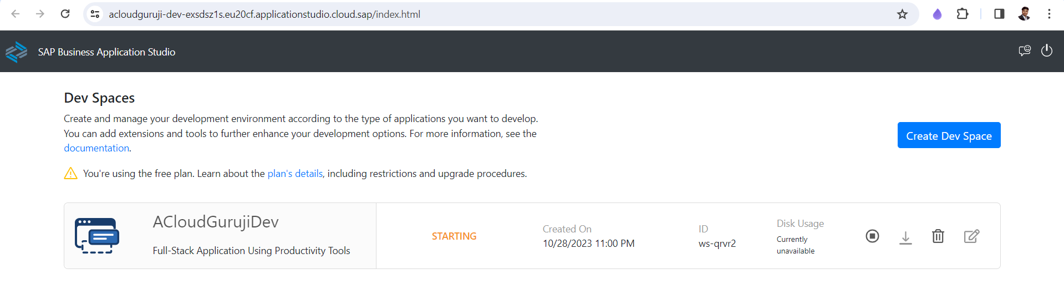1064x299 pixels.
Task: View site information icon in address bar
Action: click(95, 14)
